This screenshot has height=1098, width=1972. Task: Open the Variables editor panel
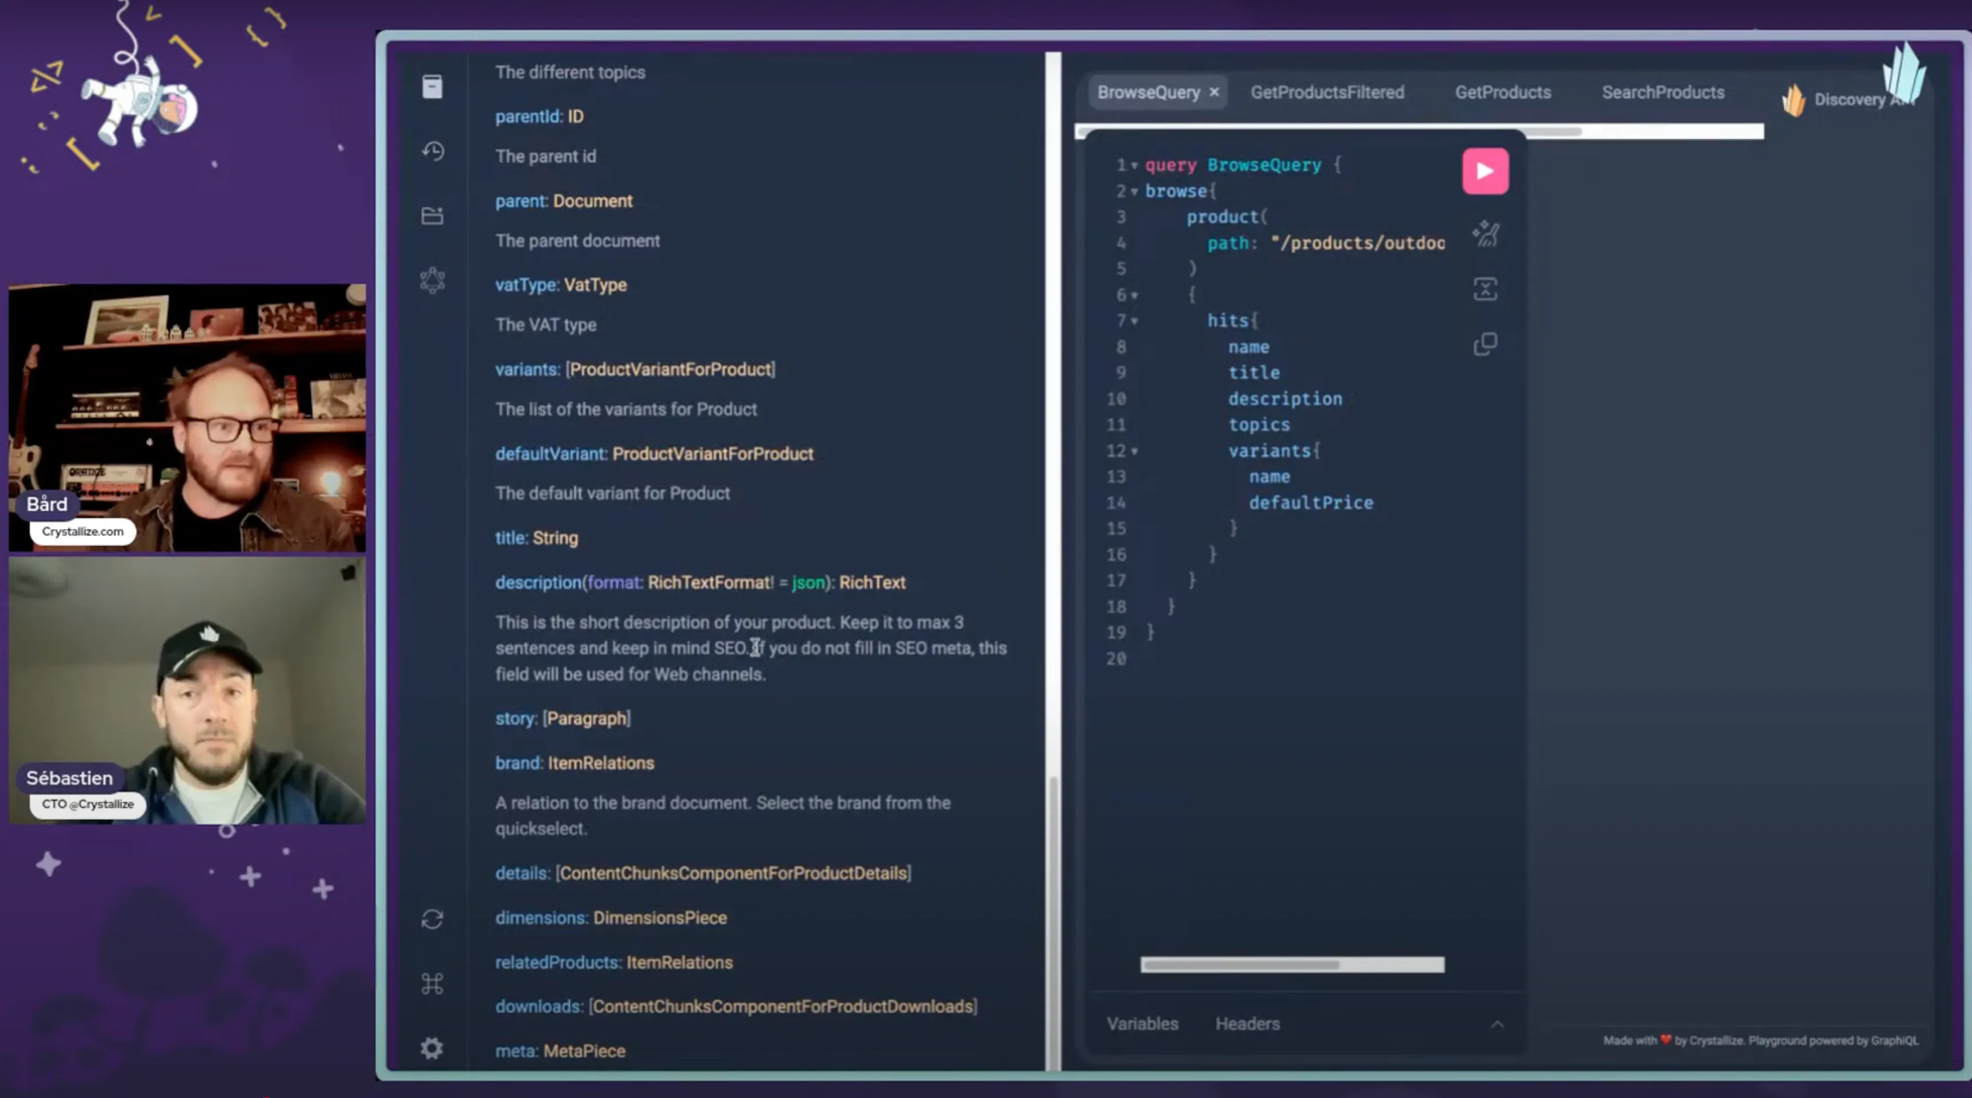(1142, 1023)
